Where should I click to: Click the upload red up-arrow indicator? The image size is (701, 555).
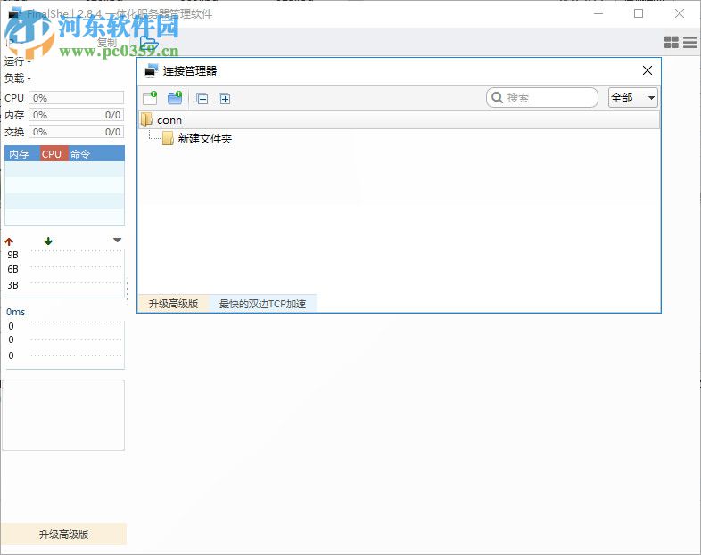(9, 241)
